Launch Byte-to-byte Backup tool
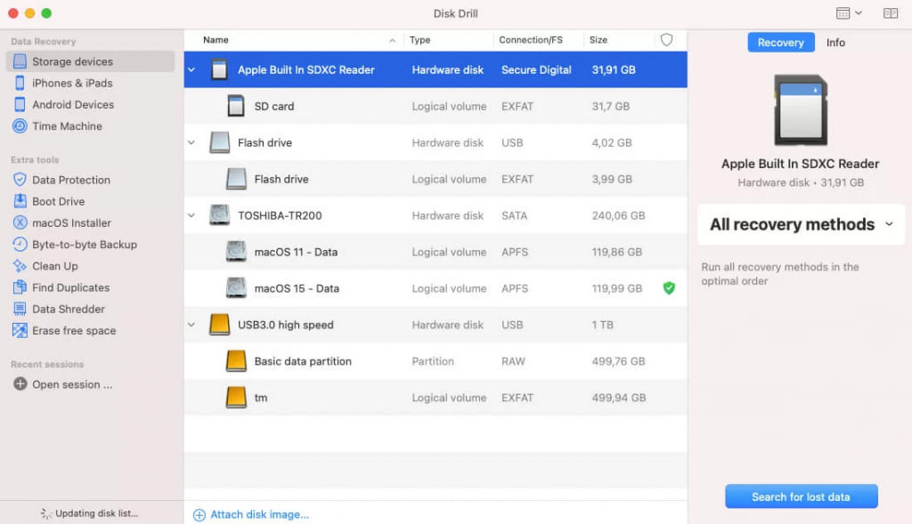The height and width of the screenshot is (524, 912). (84, 245)
